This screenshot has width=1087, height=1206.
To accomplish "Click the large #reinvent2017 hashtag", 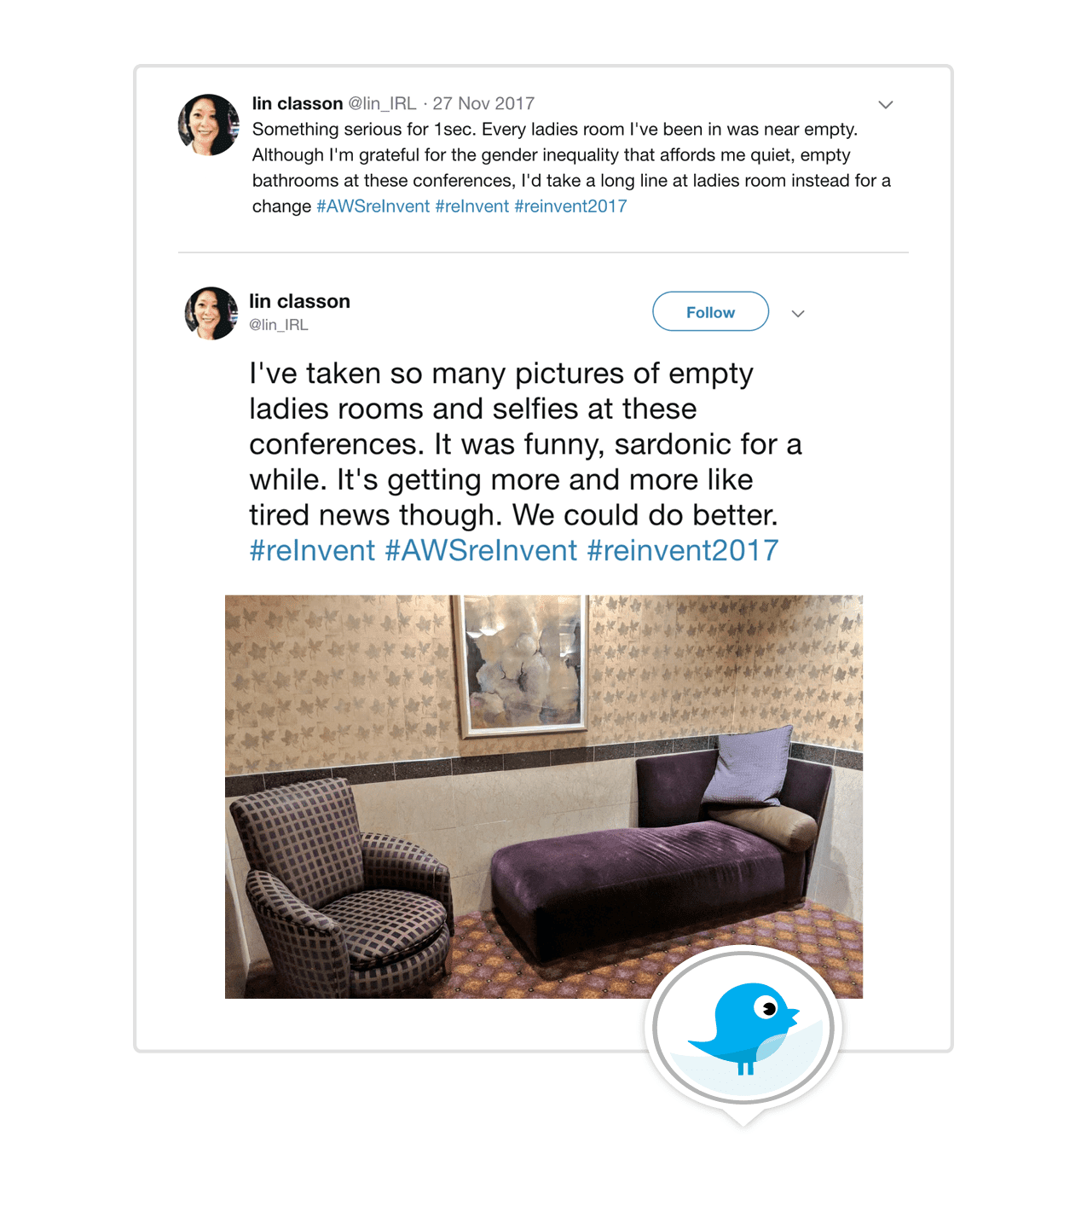I will click(x=683, y=550).
